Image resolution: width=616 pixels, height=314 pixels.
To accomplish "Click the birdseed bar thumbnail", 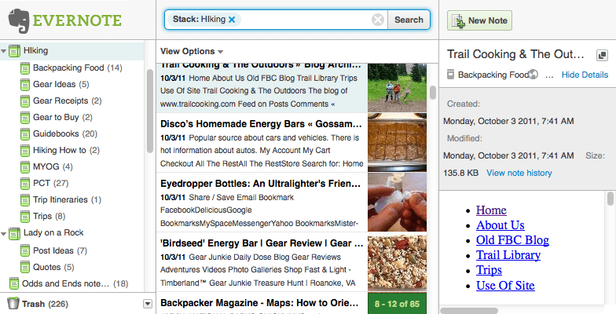I will [398, 262].
